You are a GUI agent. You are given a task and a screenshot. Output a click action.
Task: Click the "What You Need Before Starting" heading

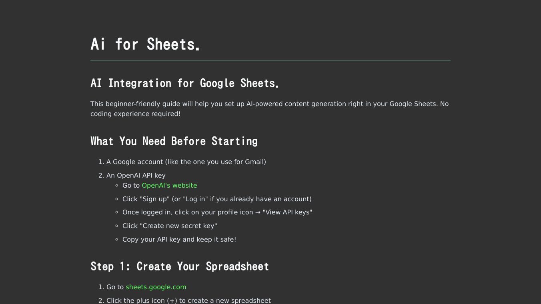(x=174, y=141)
